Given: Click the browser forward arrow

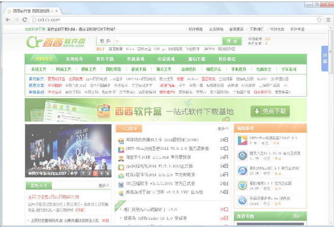Looking at the screenshot, I should (x=16, y=20).
